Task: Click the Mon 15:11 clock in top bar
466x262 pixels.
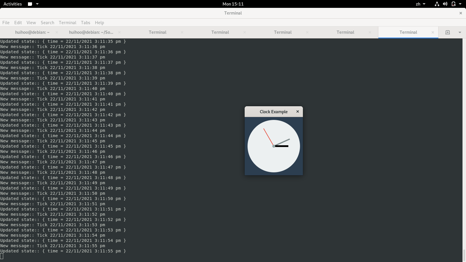Action: (x=233, y=4)
